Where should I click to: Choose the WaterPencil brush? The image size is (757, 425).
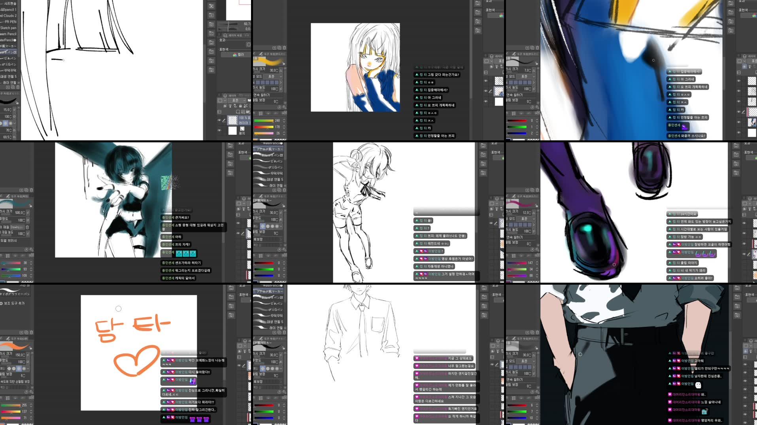coord(7,40)
